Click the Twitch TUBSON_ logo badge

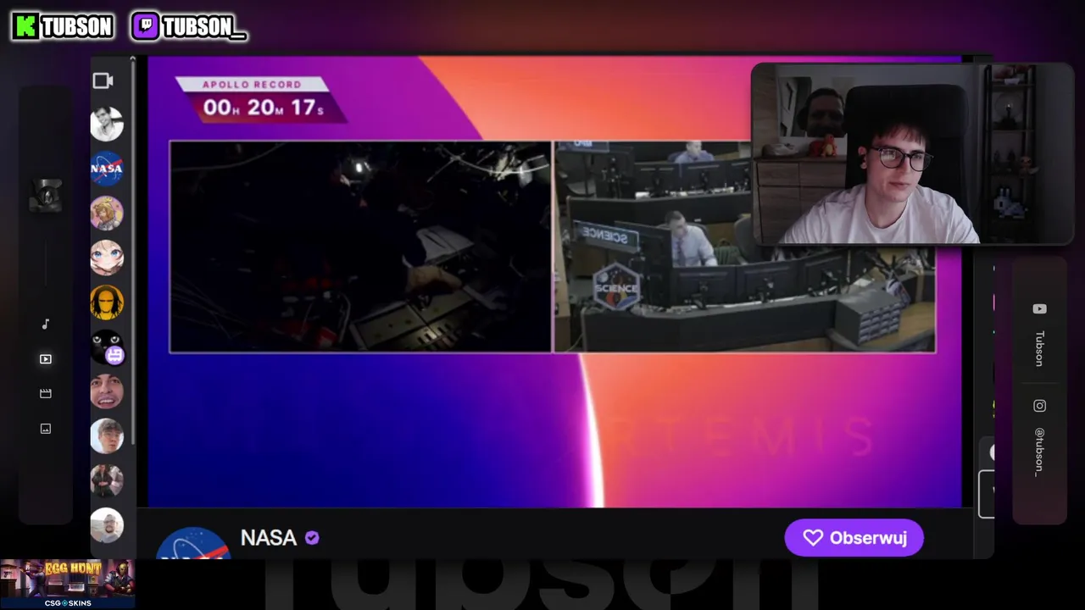pyautogui.click(x=189, y=26)
